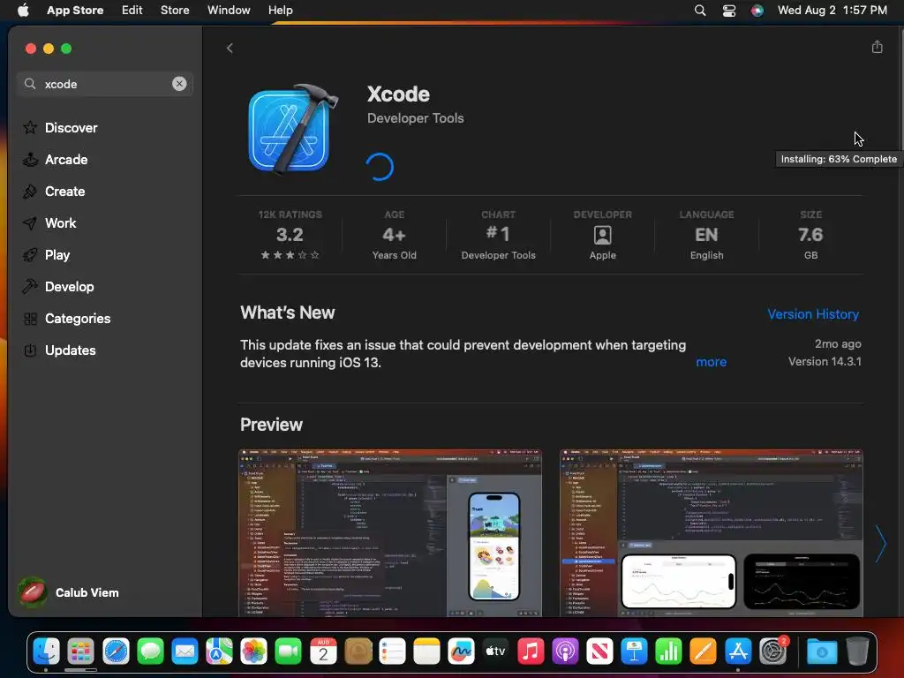Image resolution: width=904 pixels, height=678 pixels.
Task: Open Numbers from the Dock
Action: [x=669, y=652]
